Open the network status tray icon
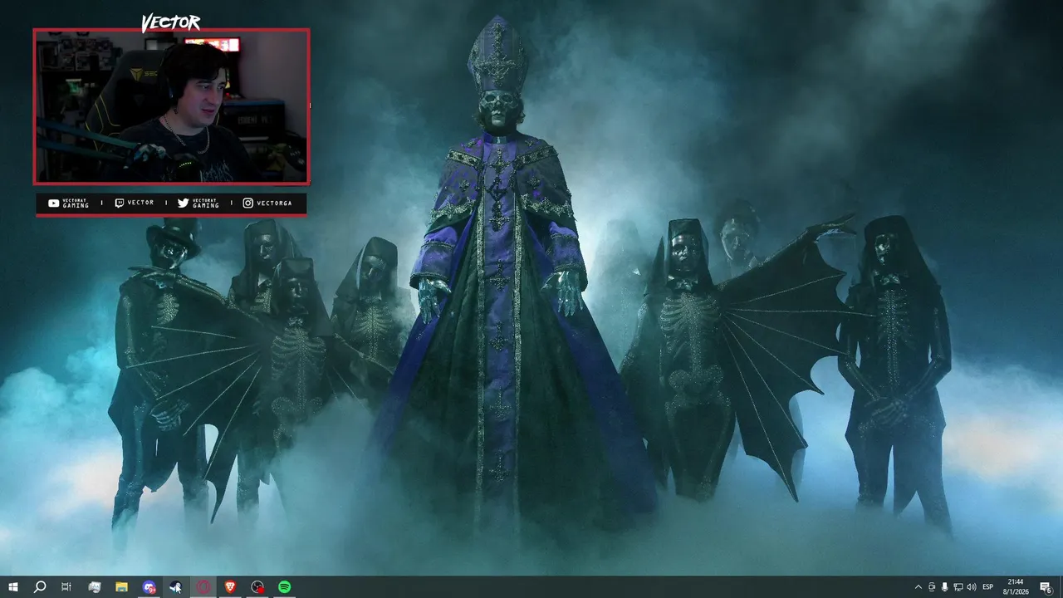 [x=958, y=587]
